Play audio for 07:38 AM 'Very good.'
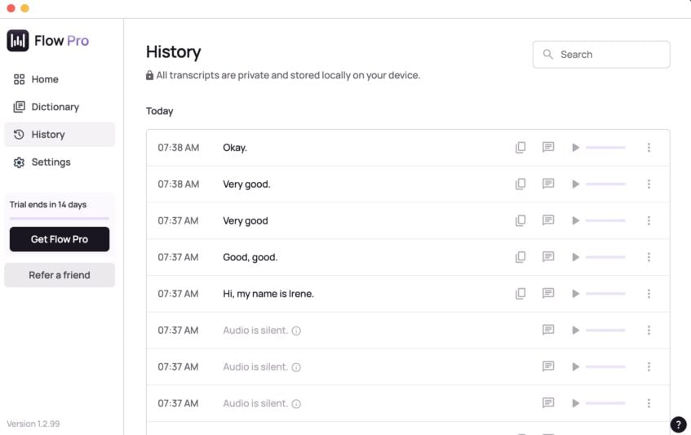 [575, 184]
